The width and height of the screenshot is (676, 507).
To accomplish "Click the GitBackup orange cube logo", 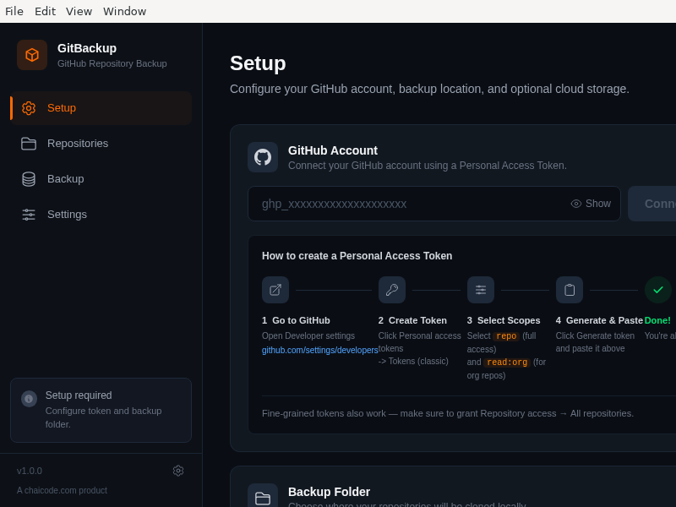I will 32,55.
